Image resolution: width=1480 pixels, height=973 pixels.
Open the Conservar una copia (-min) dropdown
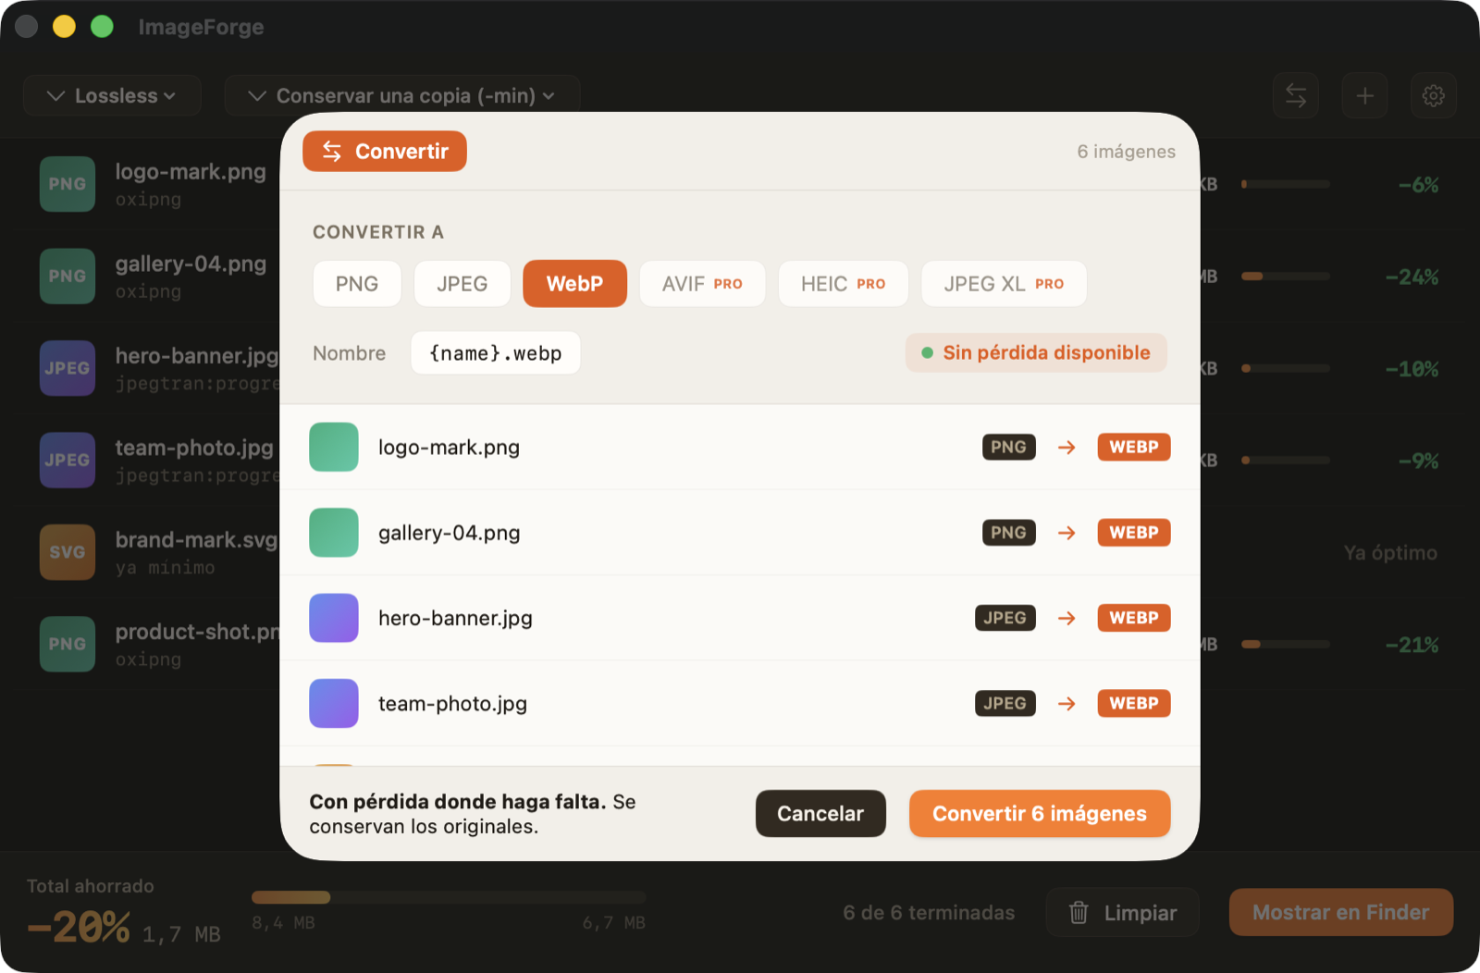pyautogui.click(x=402, y=95)
